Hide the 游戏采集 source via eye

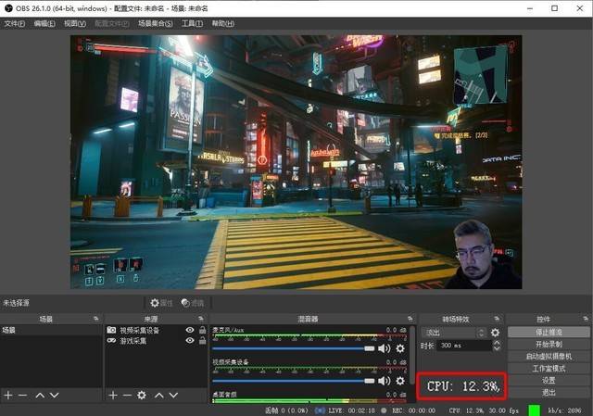[x=190, y=341]
